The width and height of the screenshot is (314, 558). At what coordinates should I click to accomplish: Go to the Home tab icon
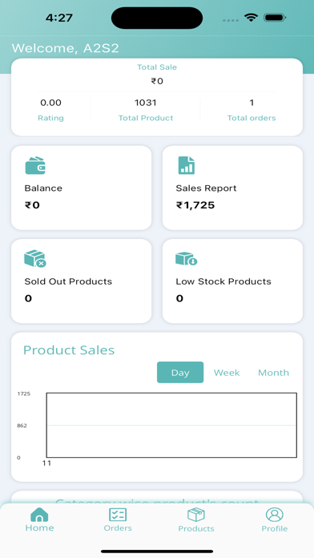[x=39, y=515]
